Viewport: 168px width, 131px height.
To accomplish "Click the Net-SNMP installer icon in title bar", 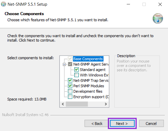I will 4,4.
